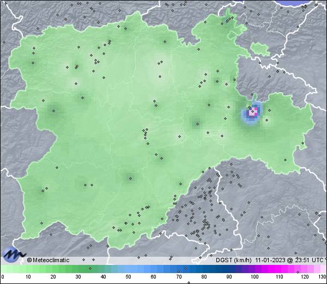Select the DGST (km/h) label
Viewport: 327px width, 284px height.
[234, 260]
